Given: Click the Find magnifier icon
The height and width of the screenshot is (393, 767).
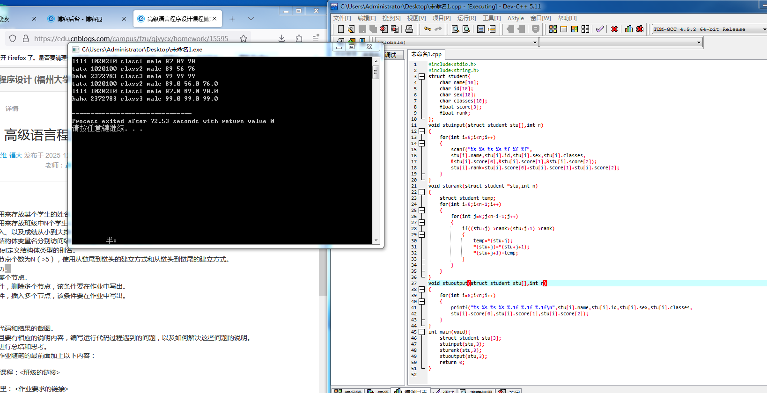Looking at the screenshot, I should tap(455, 29).
